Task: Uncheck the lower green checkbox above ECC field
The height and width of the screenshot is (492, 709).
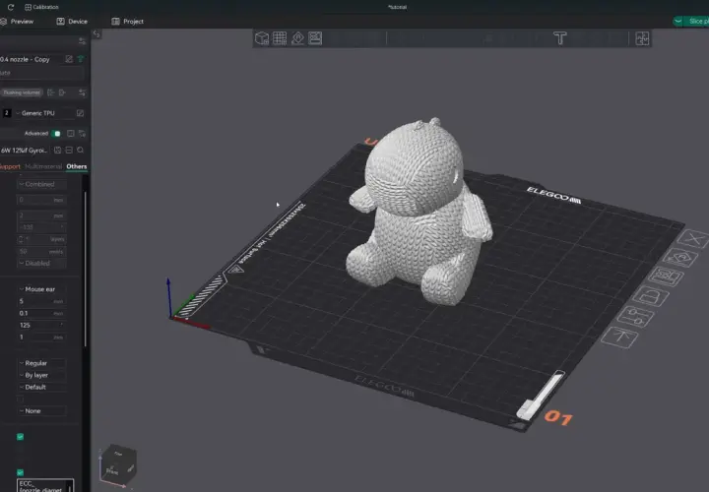Action: (x=20, y=472)
